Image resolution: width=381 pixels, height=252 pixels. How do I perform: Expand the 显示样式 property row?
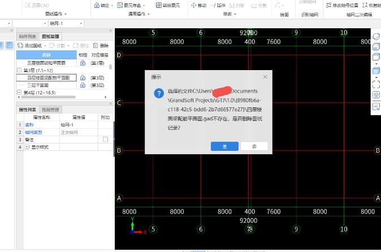[x=27, y=147]
